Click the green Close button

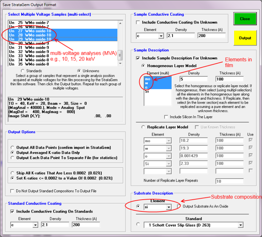(x=245, y=19)
